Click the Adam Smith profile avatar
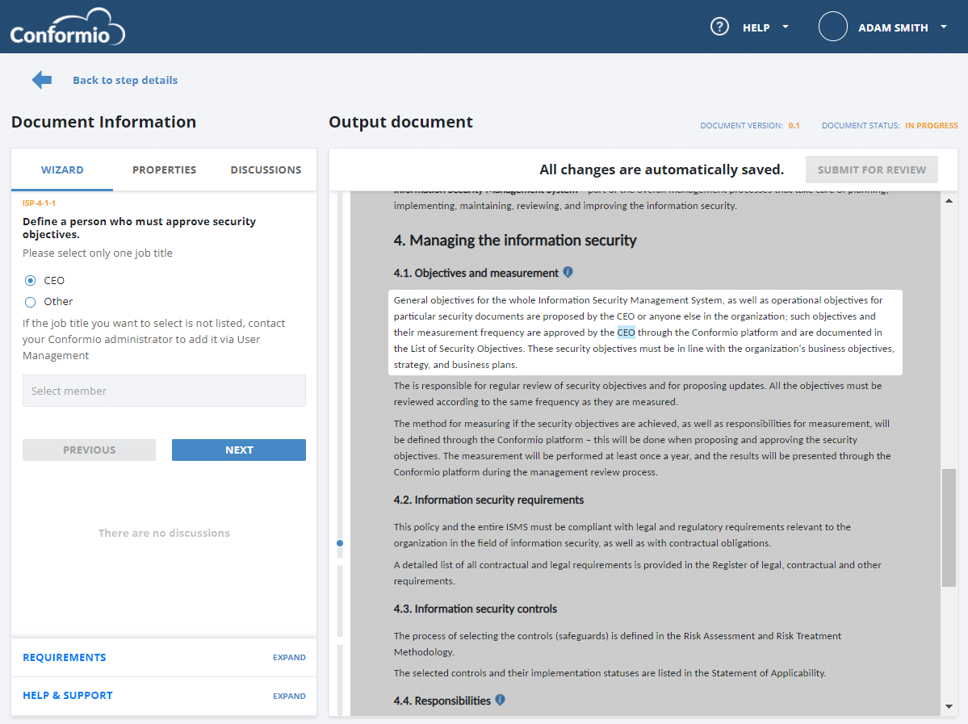The width and height of the screenshot is (968, 724). tap(833, 27)
